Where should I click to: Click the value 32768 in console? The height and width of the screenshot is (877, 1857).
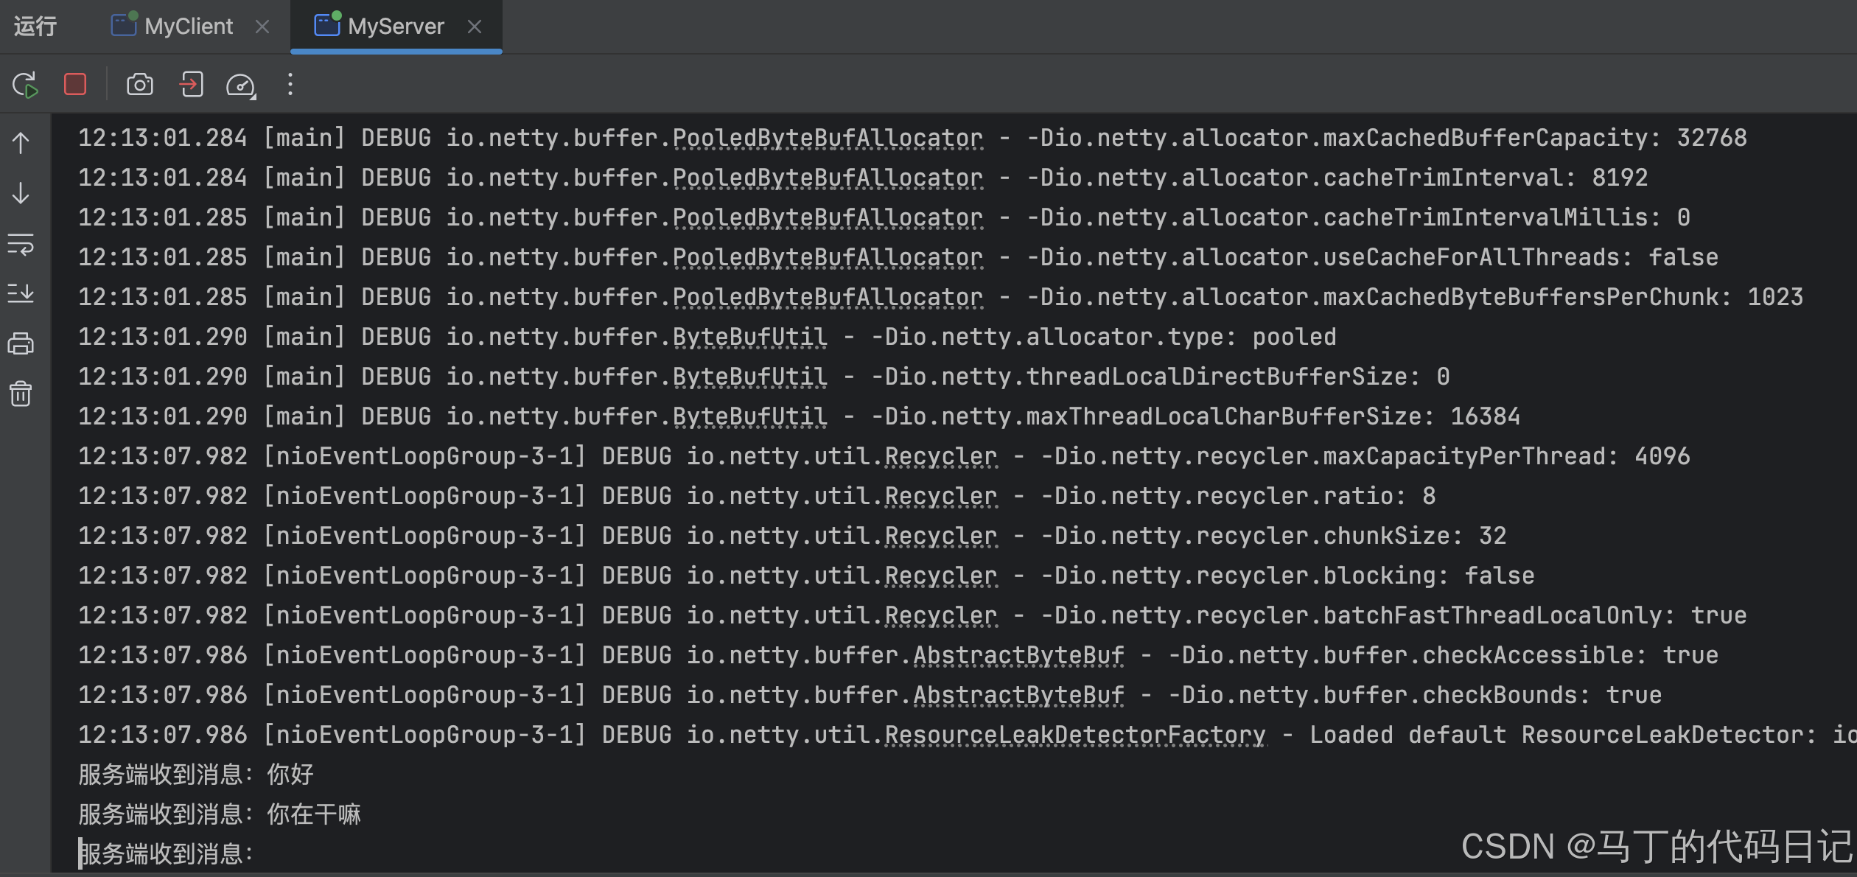pos(1712,138)
